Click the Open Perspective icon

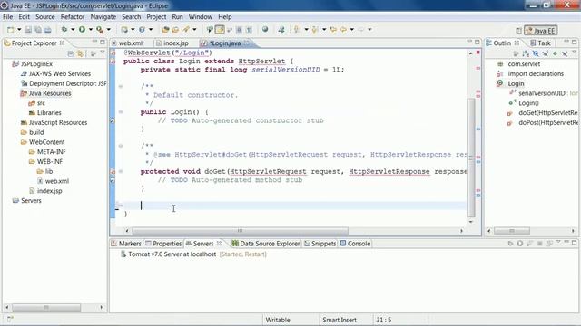[518, 31]
